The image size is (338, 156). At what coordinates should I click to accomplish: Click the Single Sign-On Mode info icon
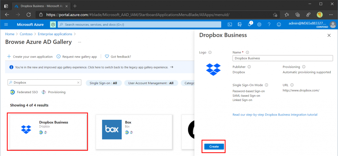coord(266,85)
